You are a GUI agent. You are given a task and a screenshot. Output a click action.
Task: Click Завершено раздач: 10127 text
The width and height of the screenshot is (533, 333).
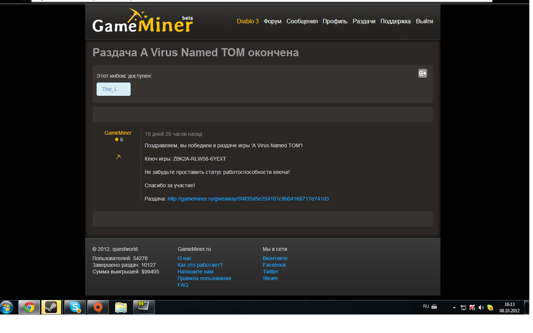[124, 265]
